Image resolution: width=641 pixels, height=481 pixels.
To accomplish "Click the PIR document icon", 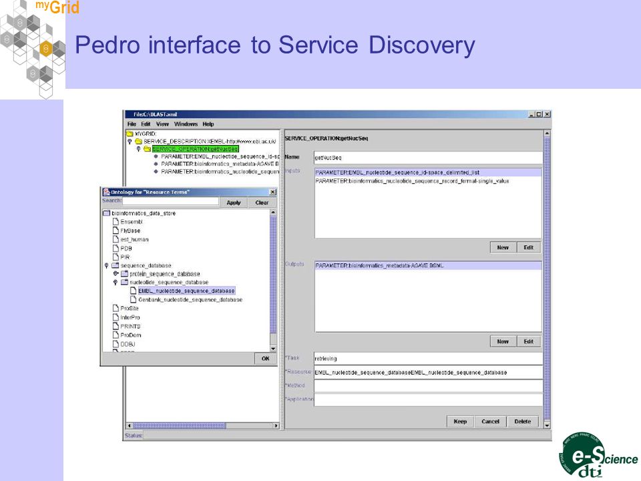I will (x=116, y=257).
